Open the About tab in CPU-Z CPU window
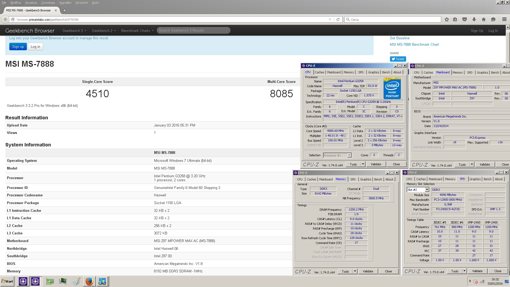The image size is (510, 287). tap(397, 72)
